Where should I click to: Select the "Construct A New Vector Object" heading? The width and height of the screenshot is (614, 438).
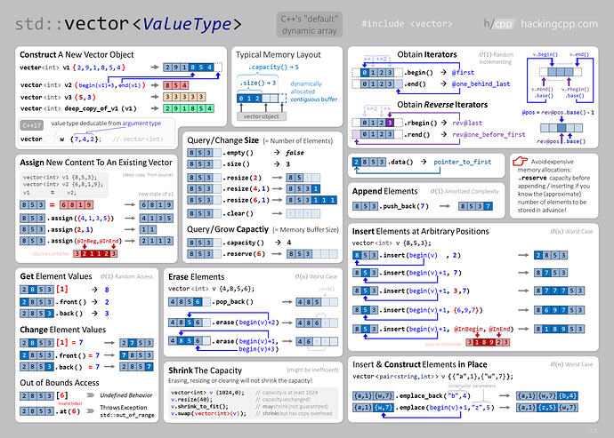point(77,55)
